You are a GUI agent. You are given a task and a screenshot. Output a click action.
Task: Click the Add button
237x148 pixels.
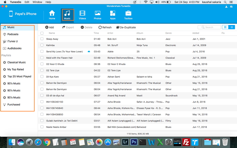click(49, 27)
